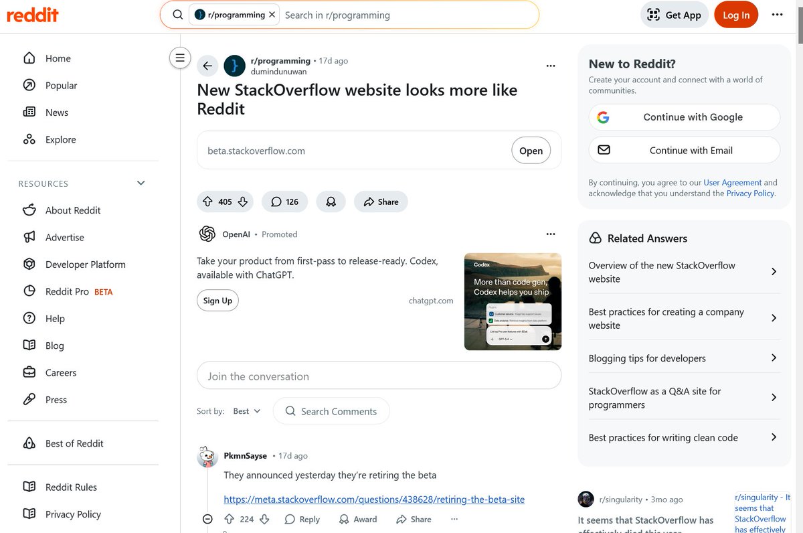Click Continue with Email

pyautogui.click(x=685, y=150)
